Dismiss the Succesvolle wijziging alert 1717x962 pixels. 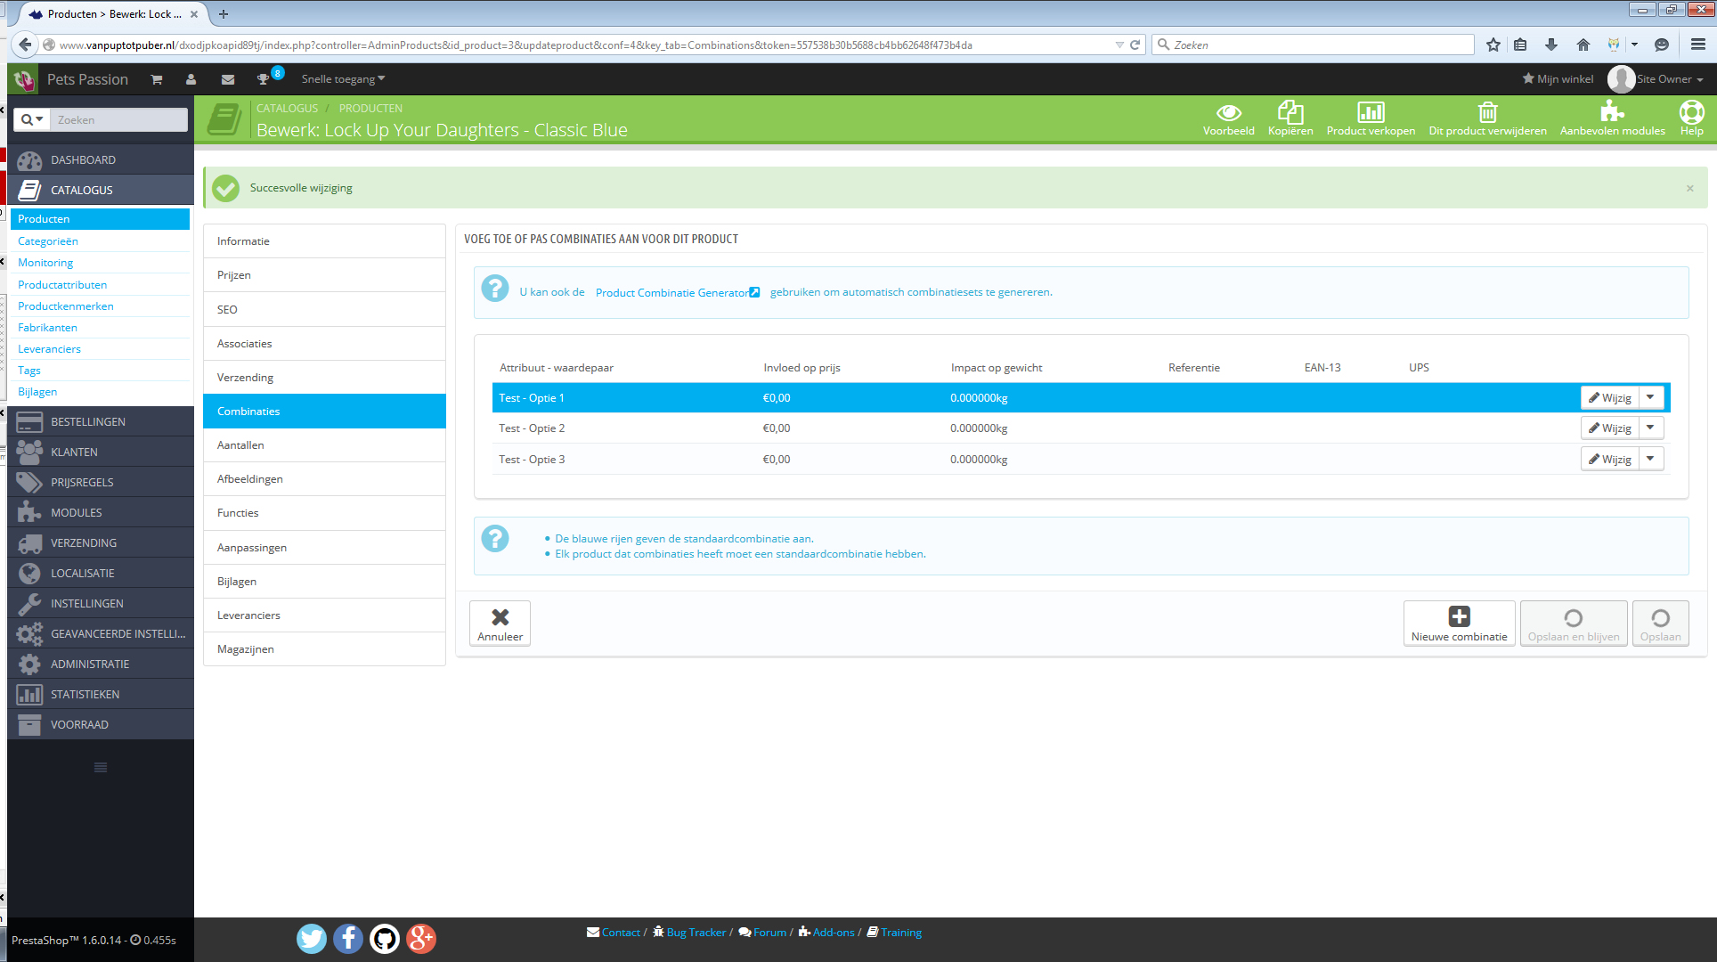pyautogui.click(x=1689, y=188)
